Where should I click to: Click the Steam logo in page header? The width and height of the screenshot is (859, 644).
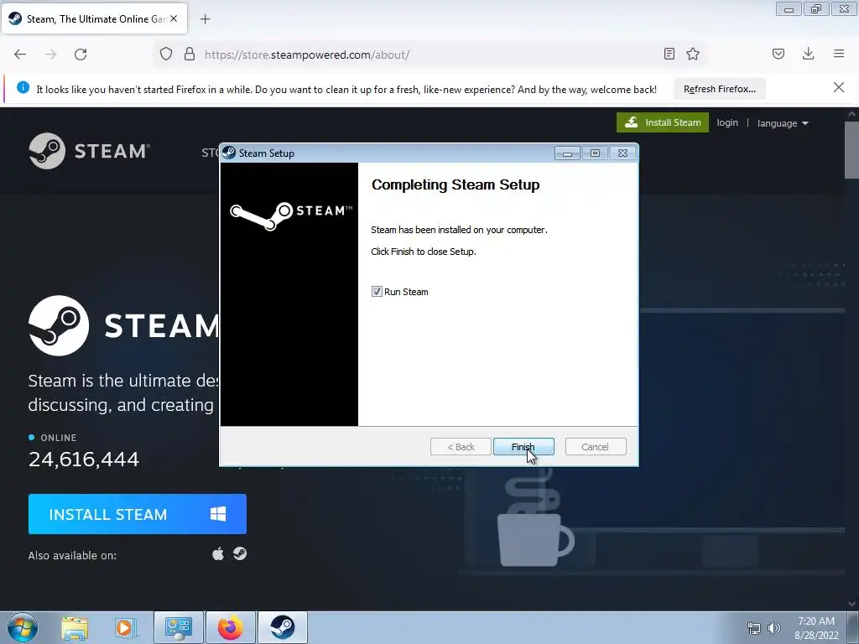[89, 151]
